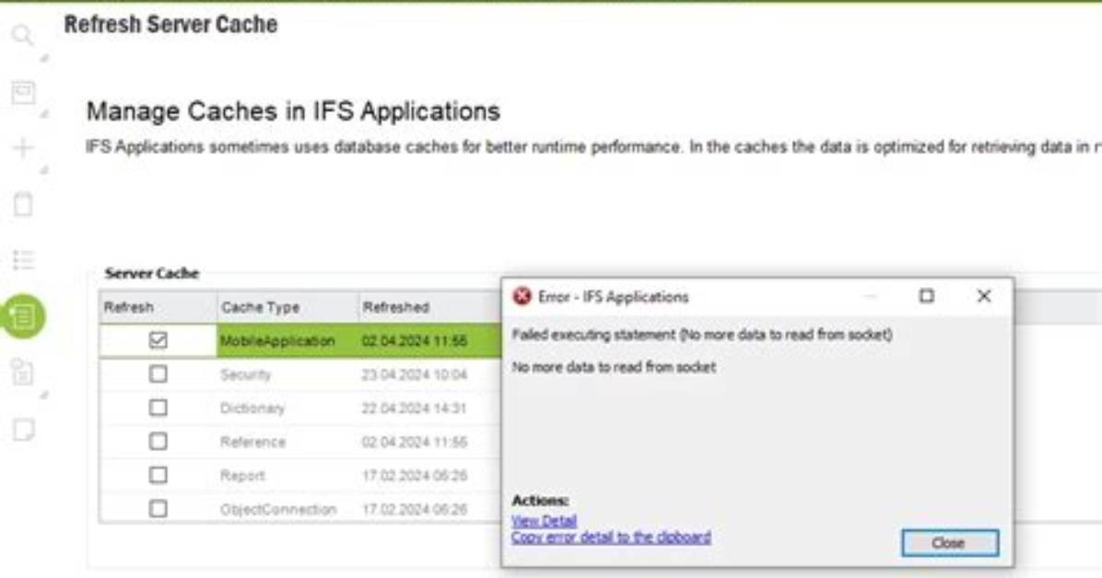Click the second No more data to read line
This screenshot has height=578, width=1102.
click(614, 366)
